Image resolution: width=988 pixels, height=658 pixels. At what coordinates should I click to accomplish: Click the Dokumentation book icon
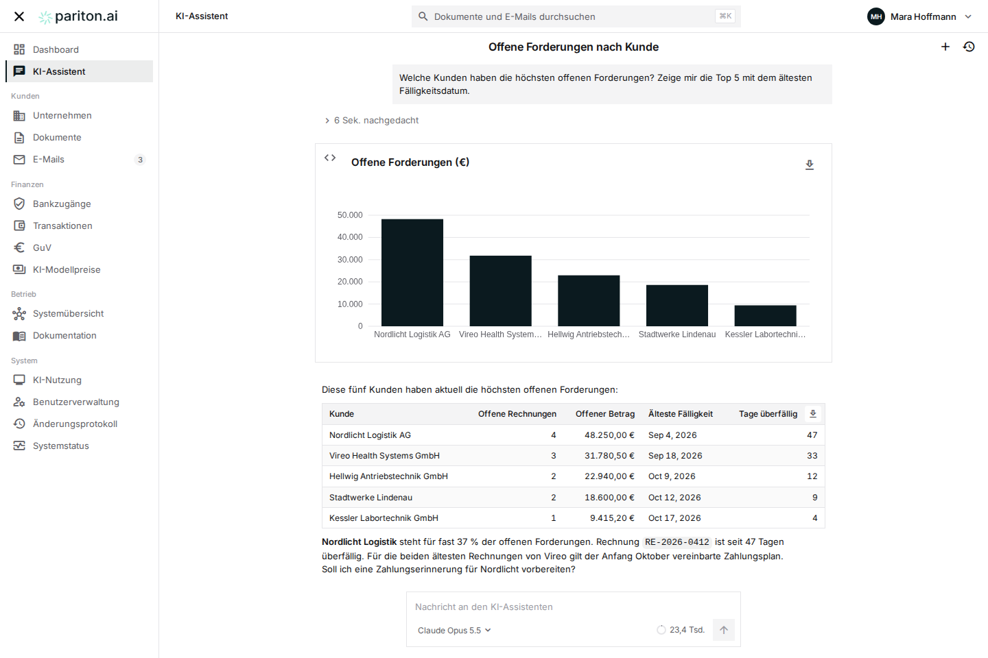pyautogui.click(x=19, y=335)
